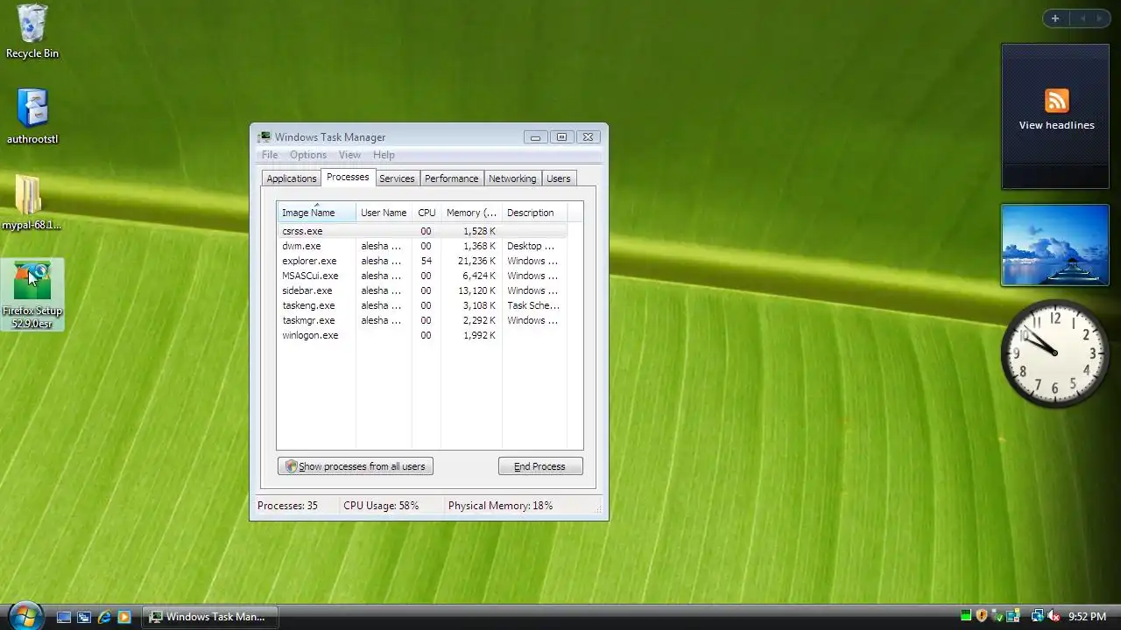Image resolution: width=1121 pixels, height=630 pixels.
Task: Launch Internet Explorer from quick launch
Action: [x=104, y=617]
